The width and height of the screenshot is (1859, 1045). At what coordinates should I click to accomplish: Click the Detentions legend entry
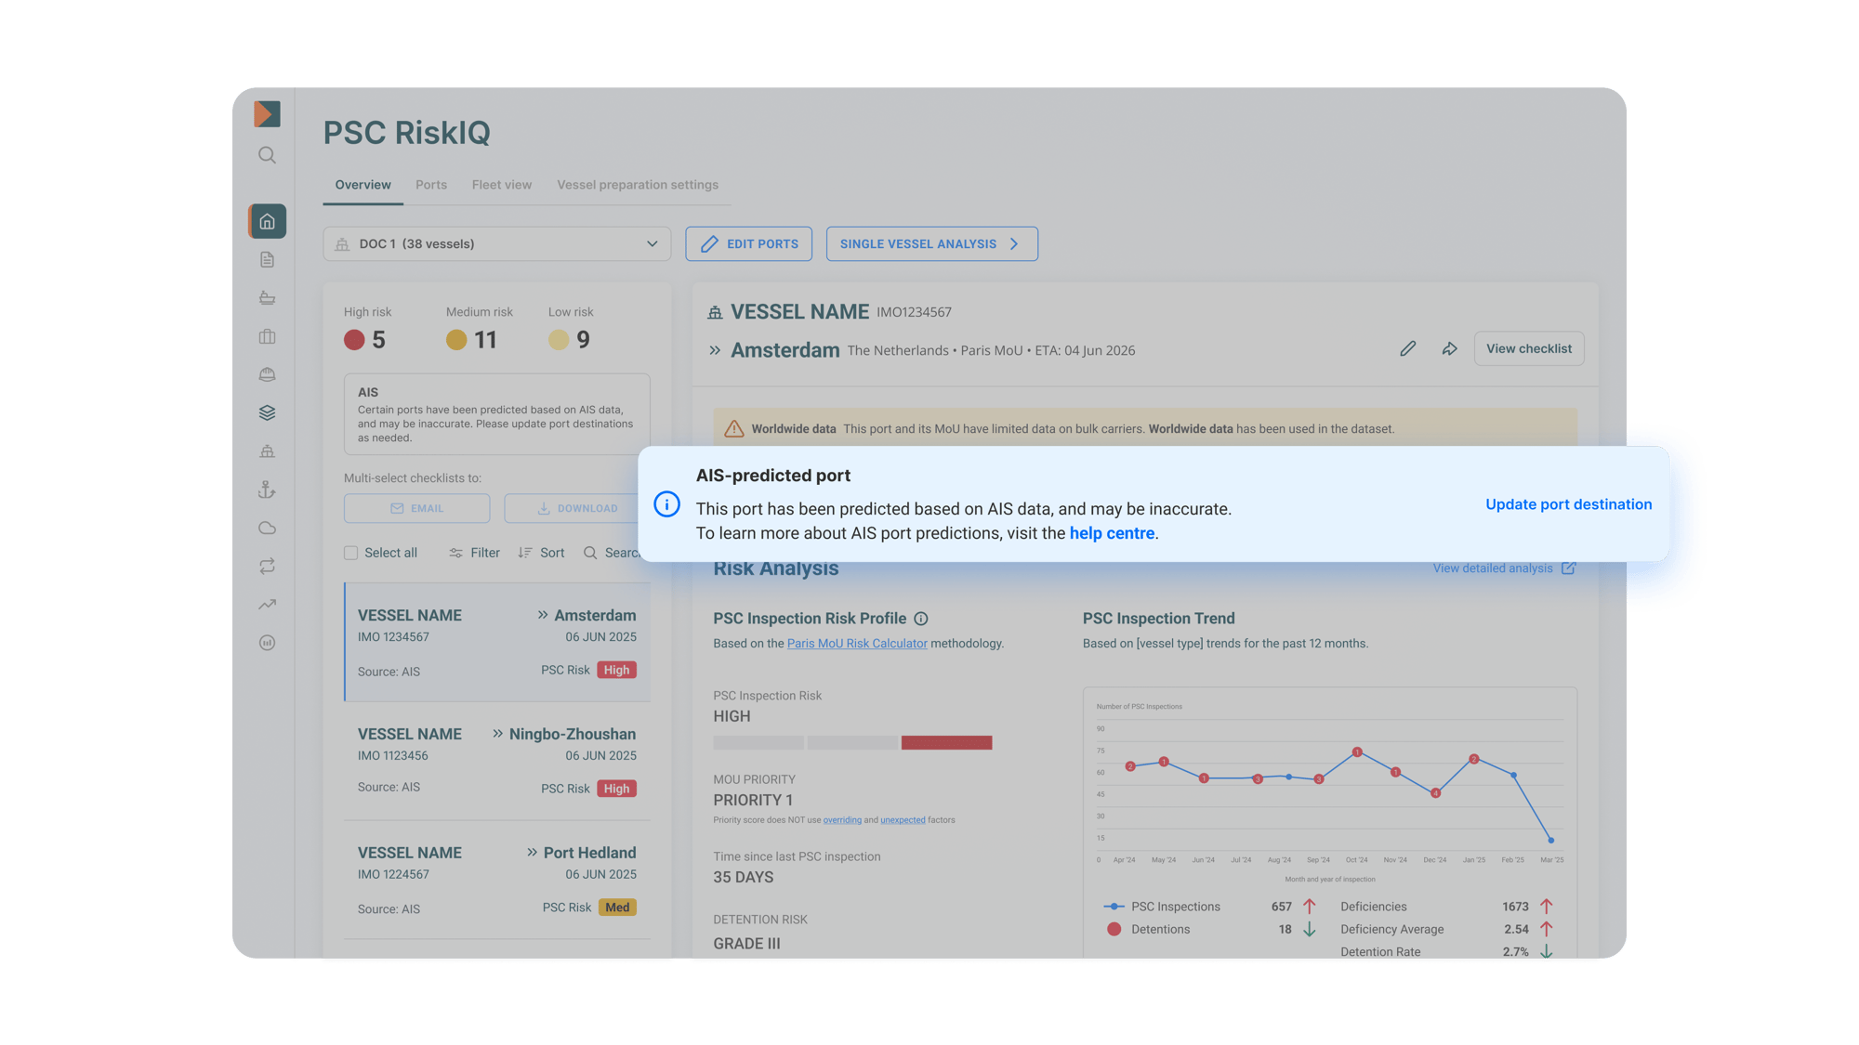[1148, 929]
